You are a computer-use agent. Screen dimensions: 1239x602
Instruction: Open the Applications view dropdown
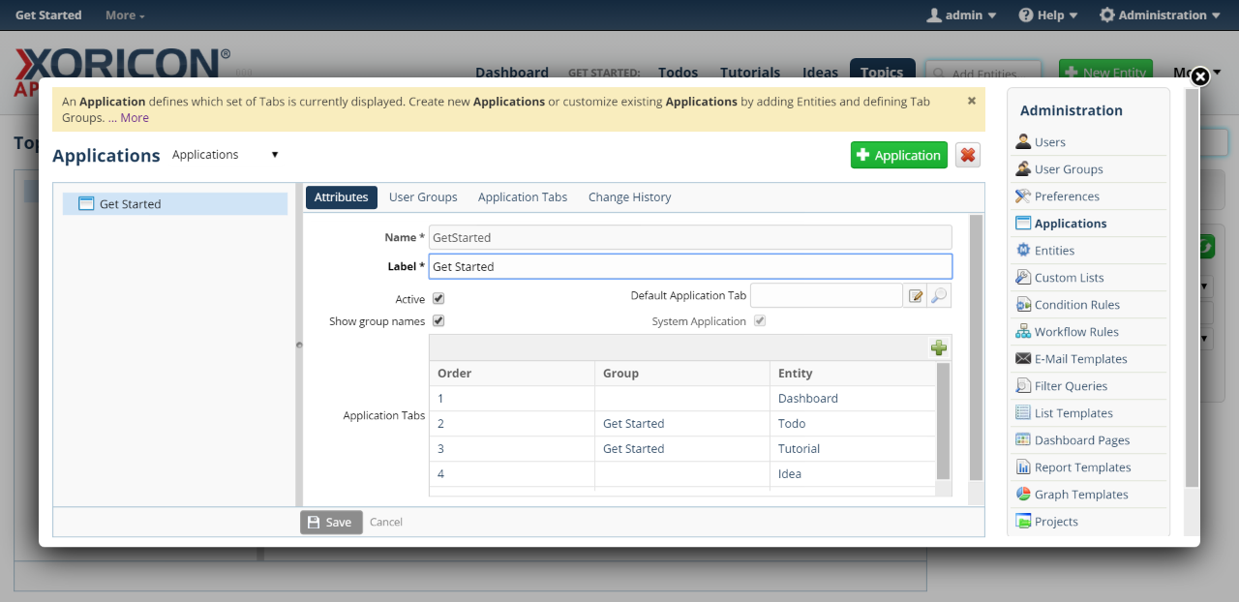coord(226,155)
